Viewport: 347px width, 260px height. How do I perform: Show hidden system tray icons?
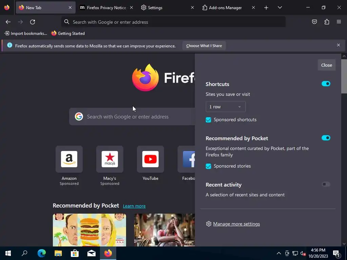click(x=279, y=253)
